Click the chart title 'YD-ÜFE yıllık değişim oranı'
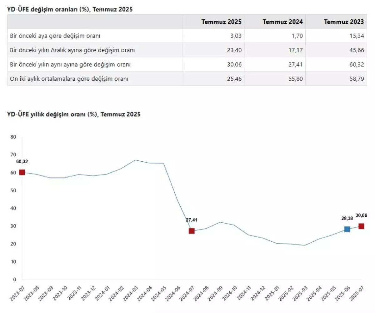 (74, 114)
